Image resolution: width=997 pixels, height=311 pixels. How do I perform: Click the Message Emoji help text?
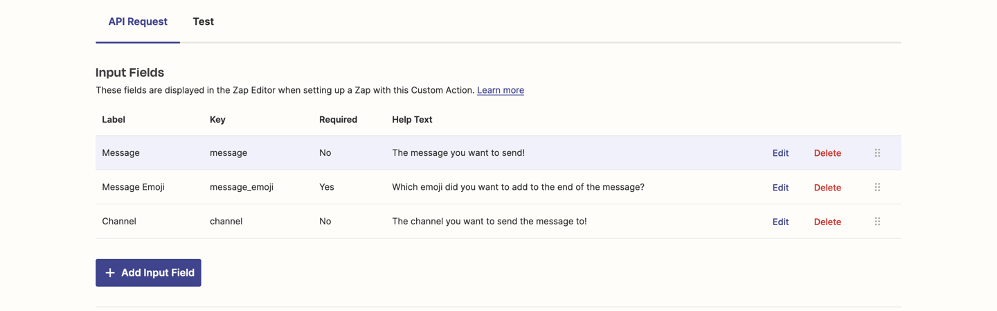[x=518, y=187]
